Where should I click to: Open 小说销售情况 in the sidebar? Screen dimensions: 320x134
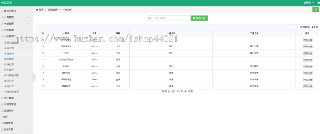click(x=11, y=92)
